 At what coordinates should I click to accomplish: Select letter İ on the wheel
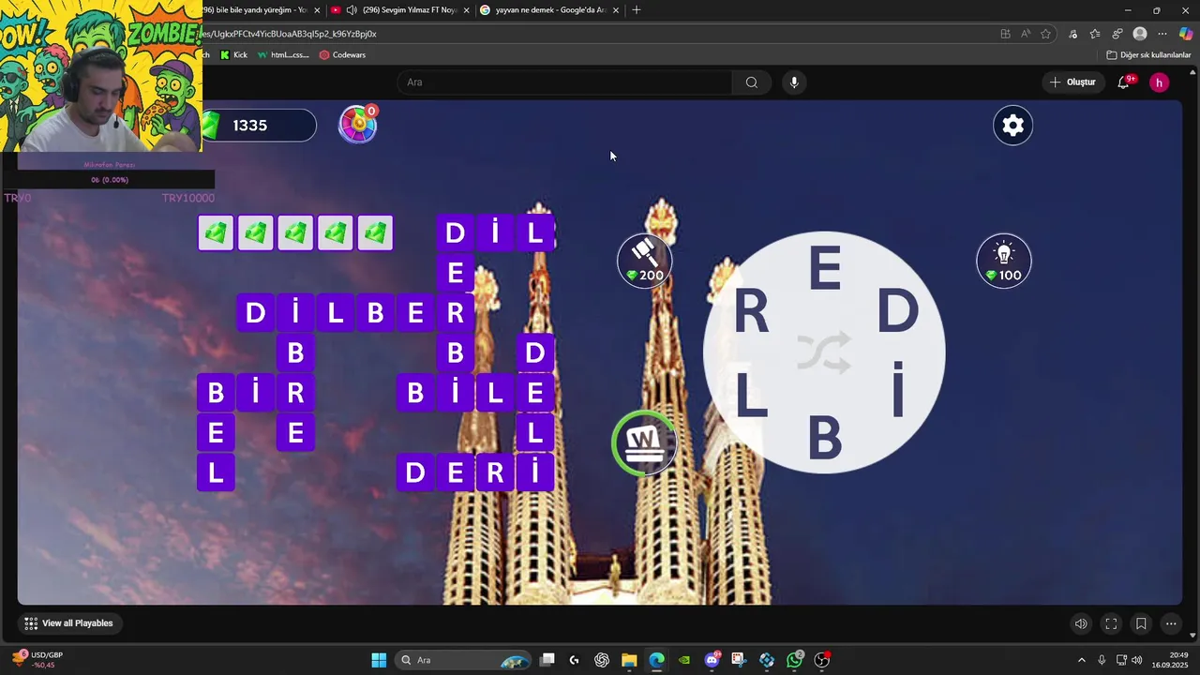click(897, 392)
